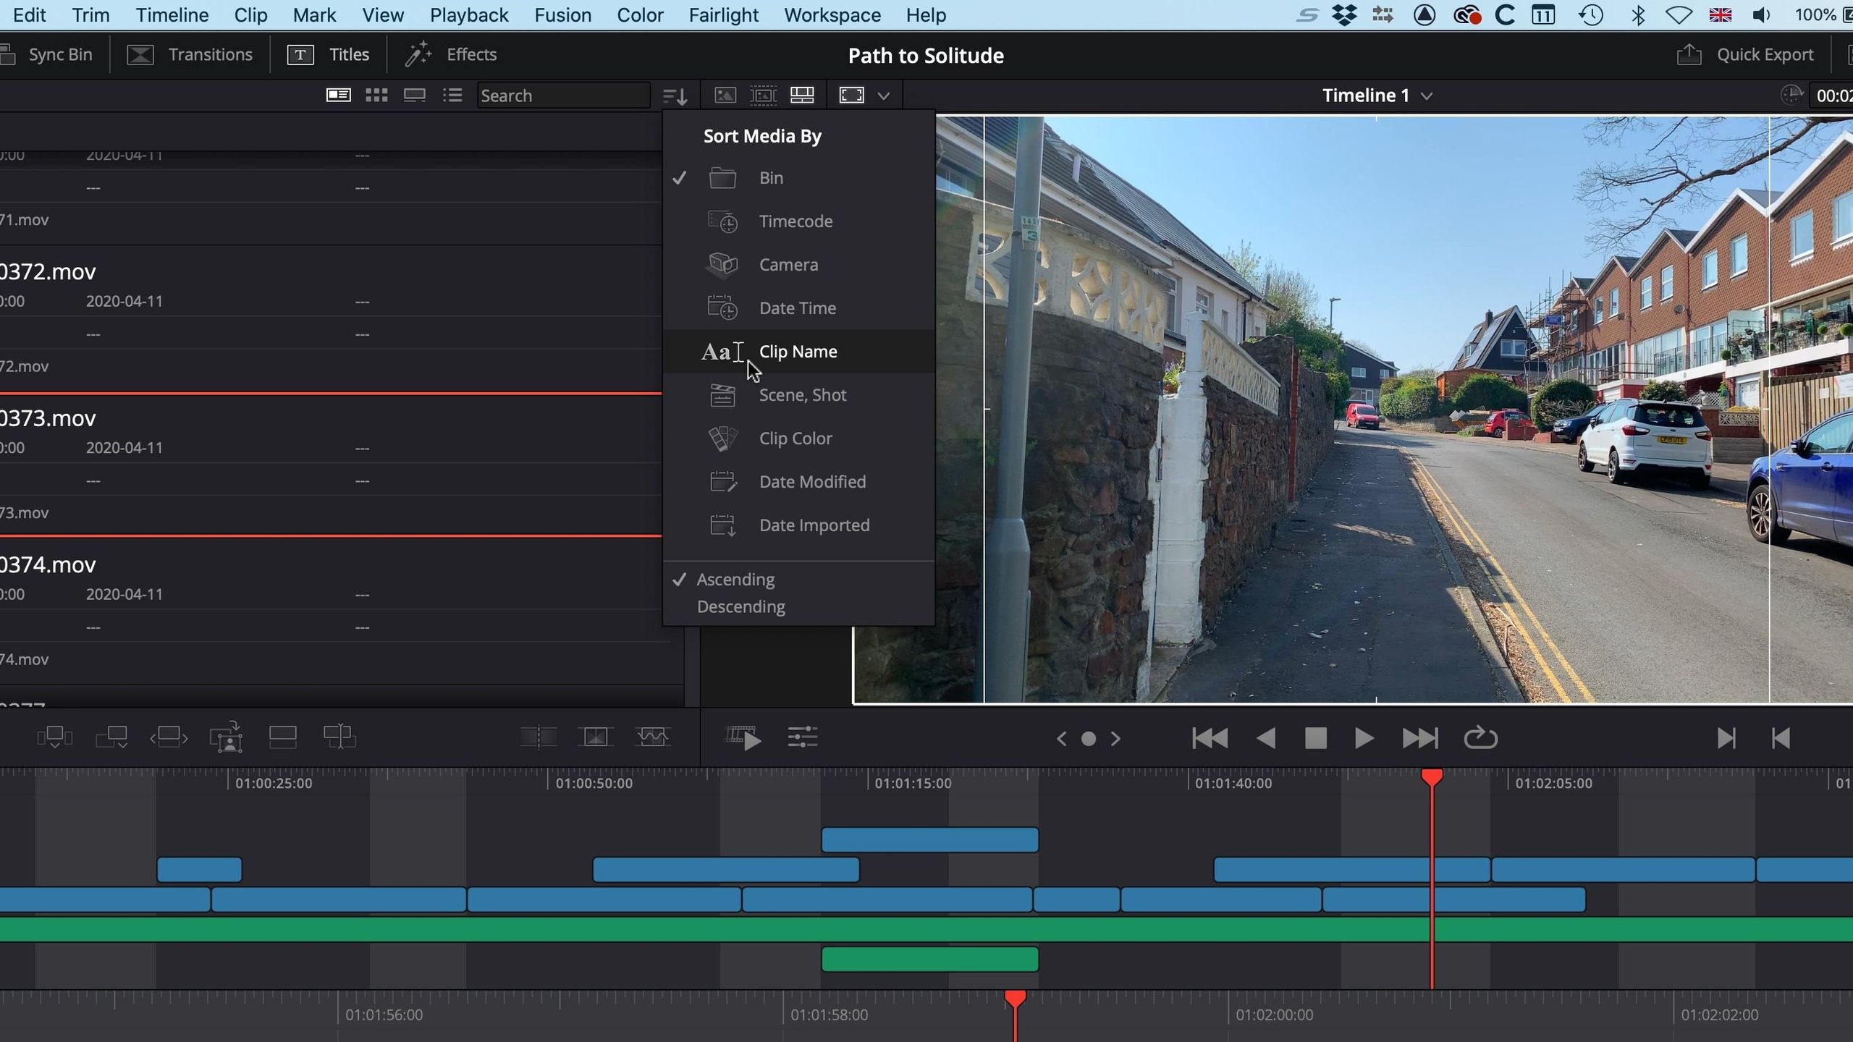The width and height of the screenshot is (1853, 1042).
Task: Click the Sort Media By icon
Action: (x=675, y=96)
